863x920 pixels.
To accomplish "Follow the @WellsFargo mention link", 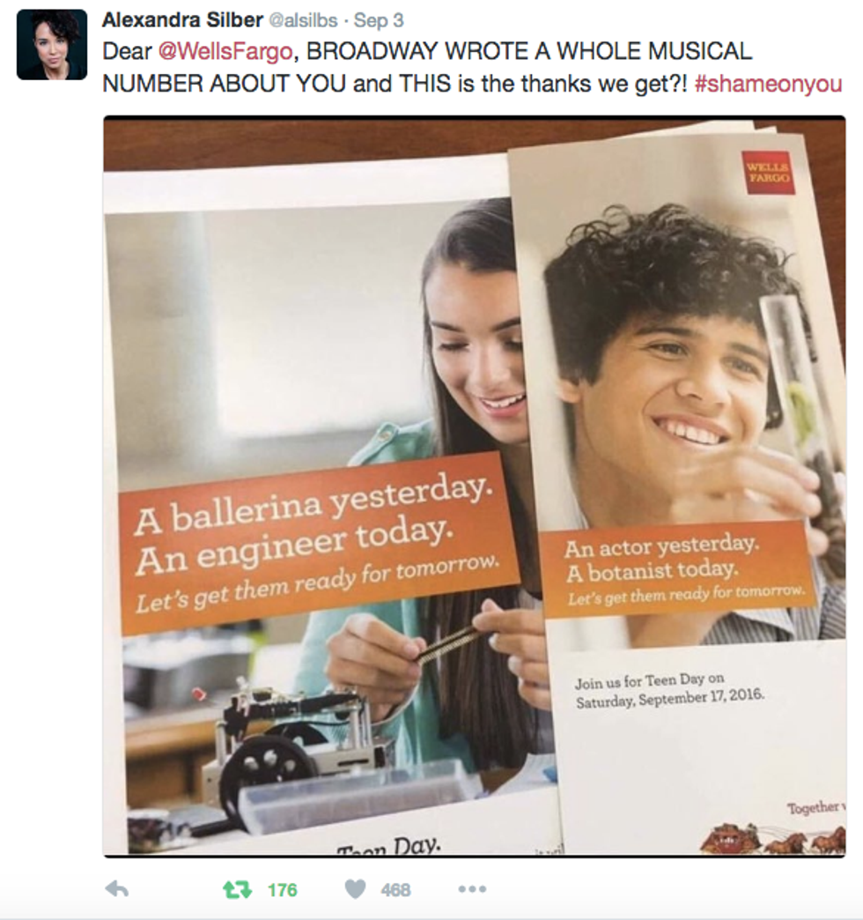I will (225, 52).
